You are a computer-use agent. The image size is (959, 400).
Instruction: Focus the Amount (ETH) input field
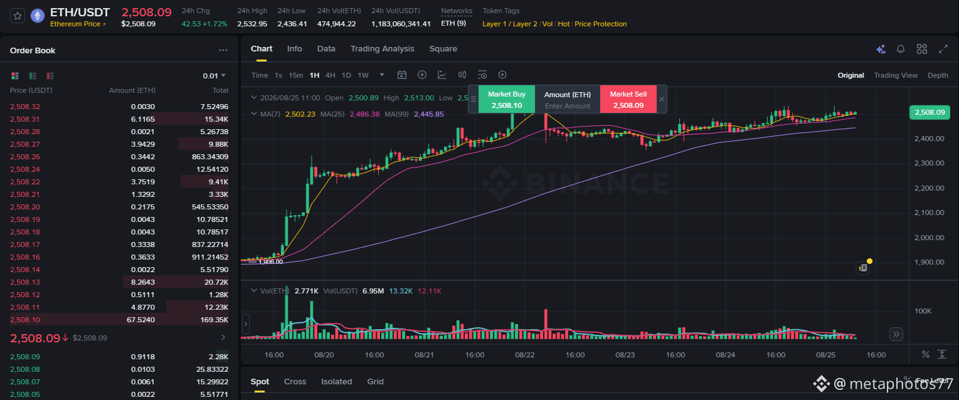point(568,106)
